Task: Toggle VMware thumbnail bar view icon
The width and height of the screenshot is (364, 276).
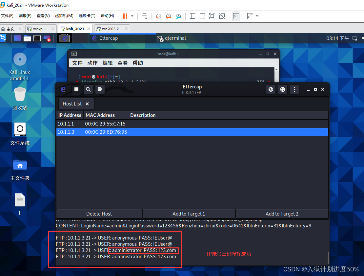Action: point(202,16)
